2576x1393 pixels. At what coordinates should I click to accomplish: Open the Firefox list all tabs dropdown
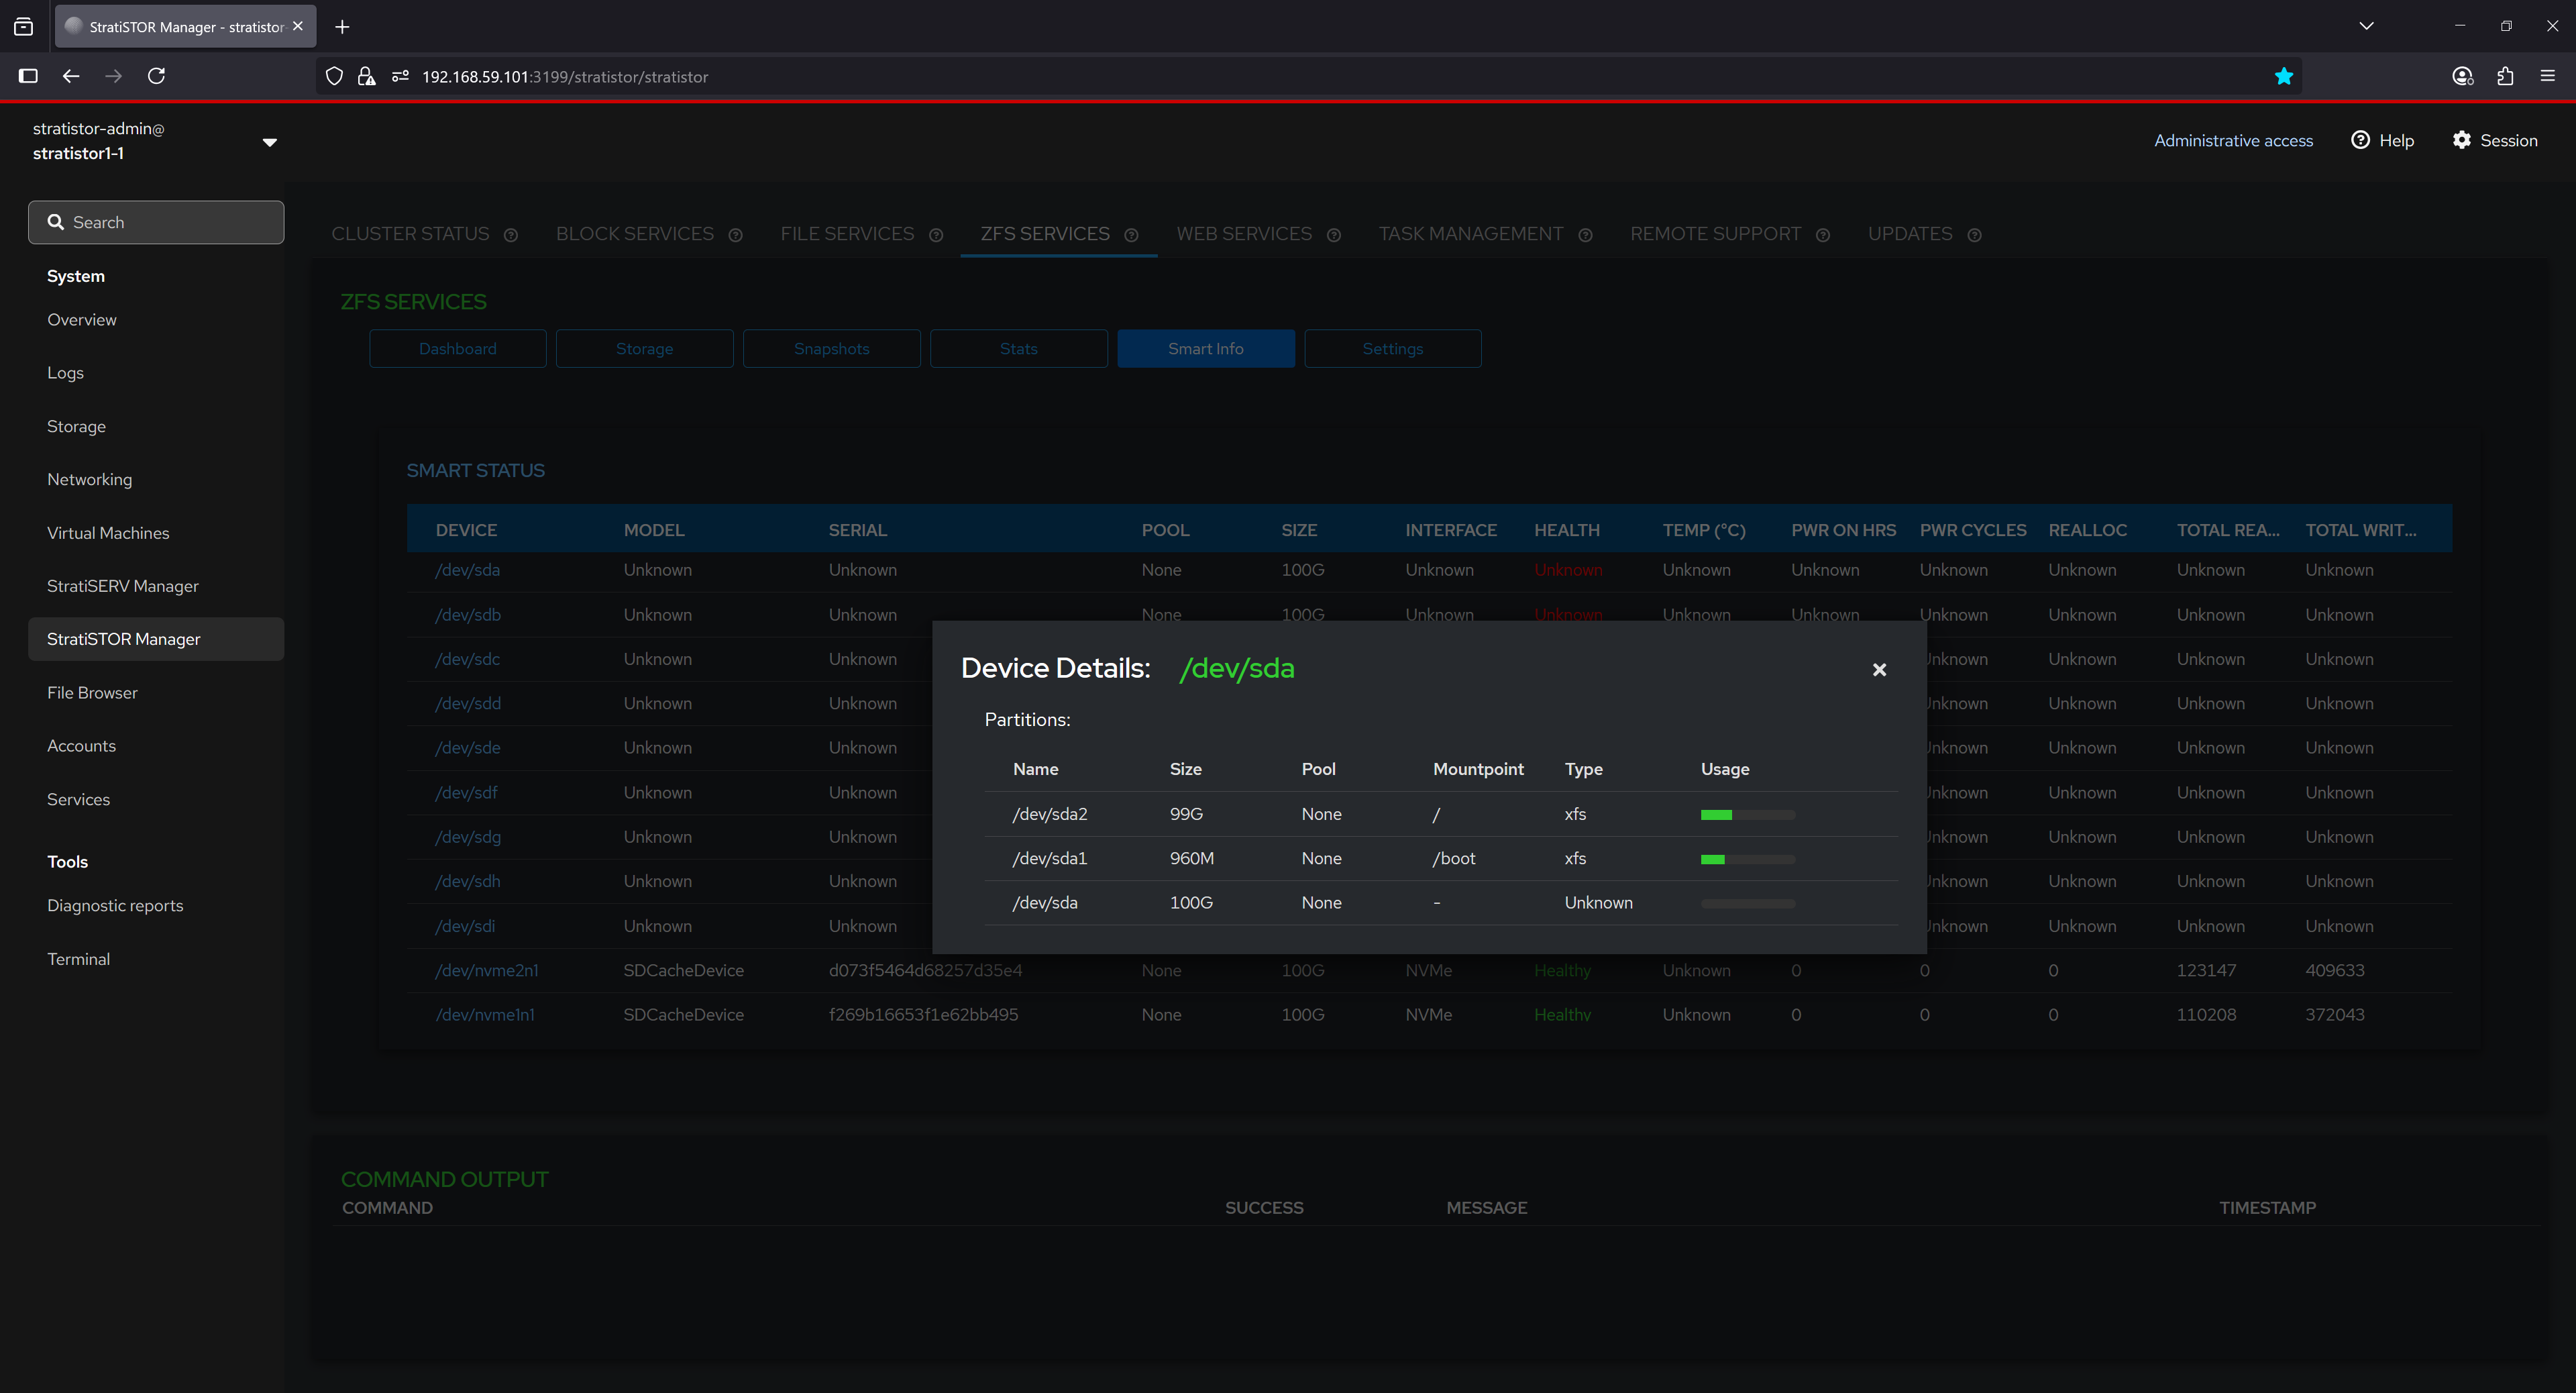(2366, 26)
